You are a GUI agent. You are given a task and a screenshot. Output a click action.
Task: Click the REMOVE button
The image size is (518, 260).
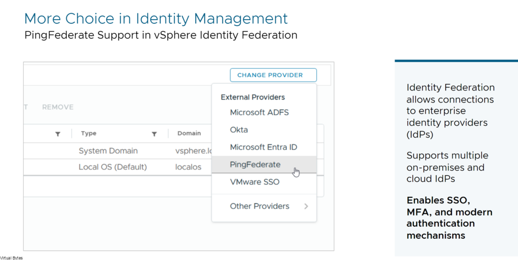coord(58,107)
